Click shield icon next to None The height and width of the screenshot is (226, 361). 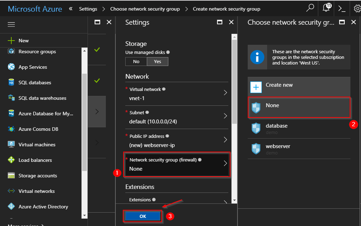pyautogui.click(x=256, y=108)
